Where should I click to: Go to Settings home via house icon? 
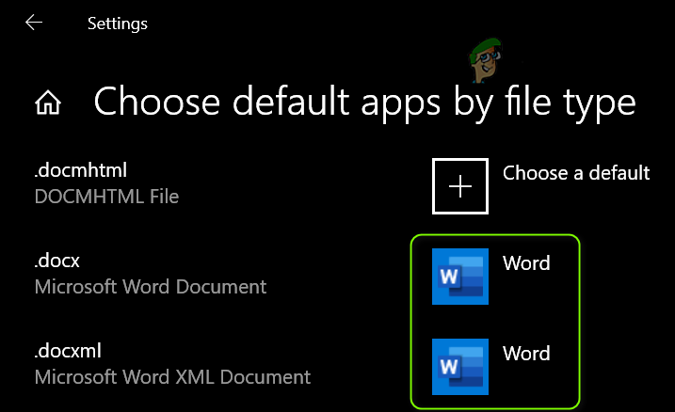(x=48, y=103)
